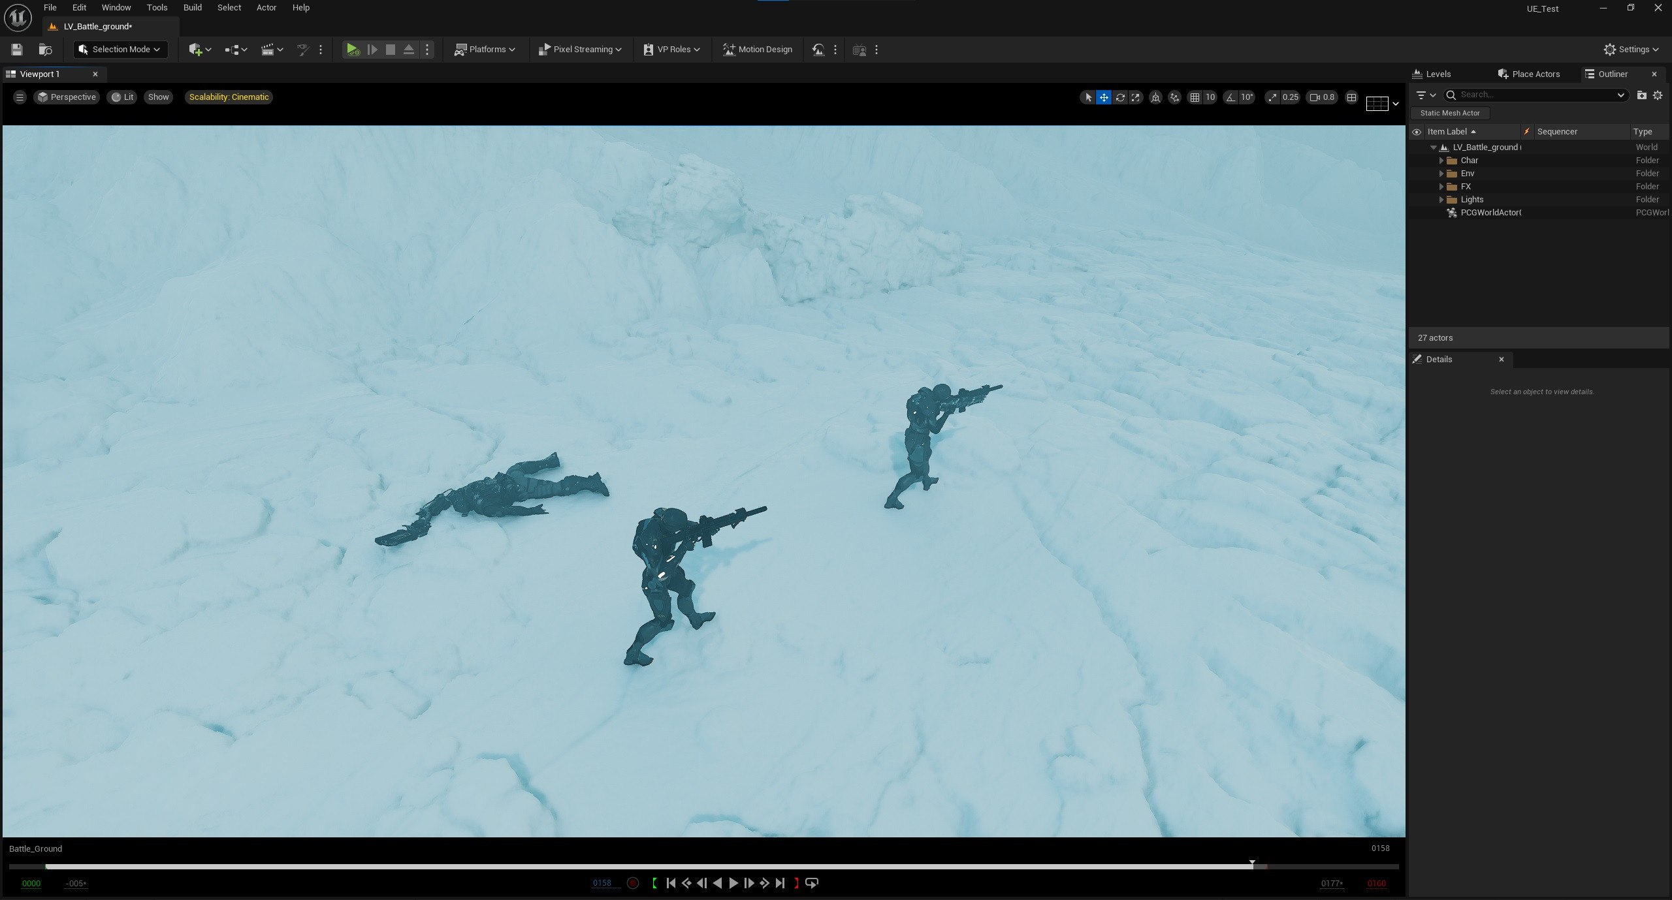Click the Skip/advance frame button in toolbar
1672x900 pixels.
tap(372, 50)
